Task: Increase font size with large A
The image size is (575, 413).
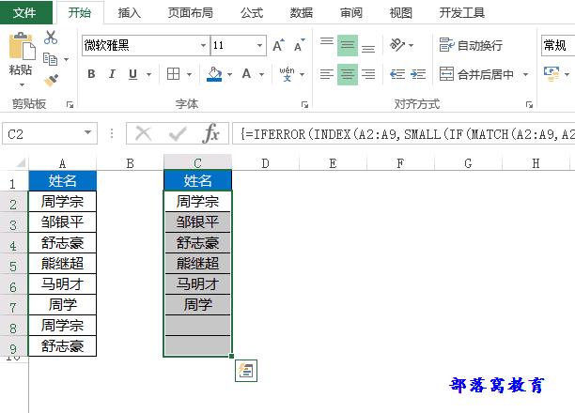Action: (278, 45)
